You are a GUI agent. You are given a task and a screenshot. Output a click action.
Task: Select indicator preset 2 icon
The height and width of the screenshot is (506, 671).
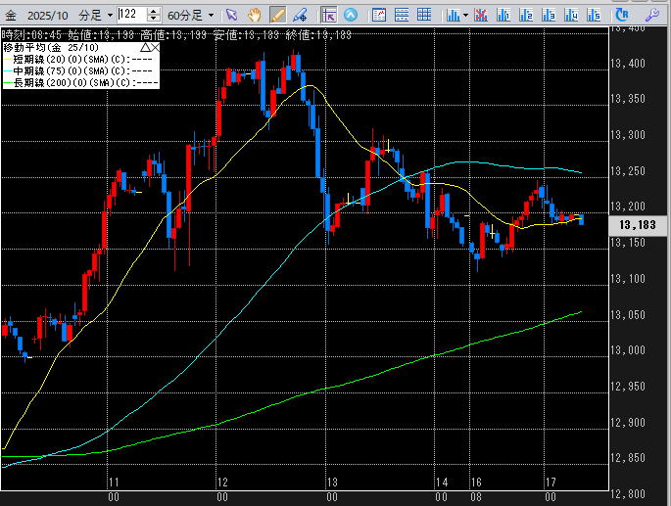(x=526, y=16)
